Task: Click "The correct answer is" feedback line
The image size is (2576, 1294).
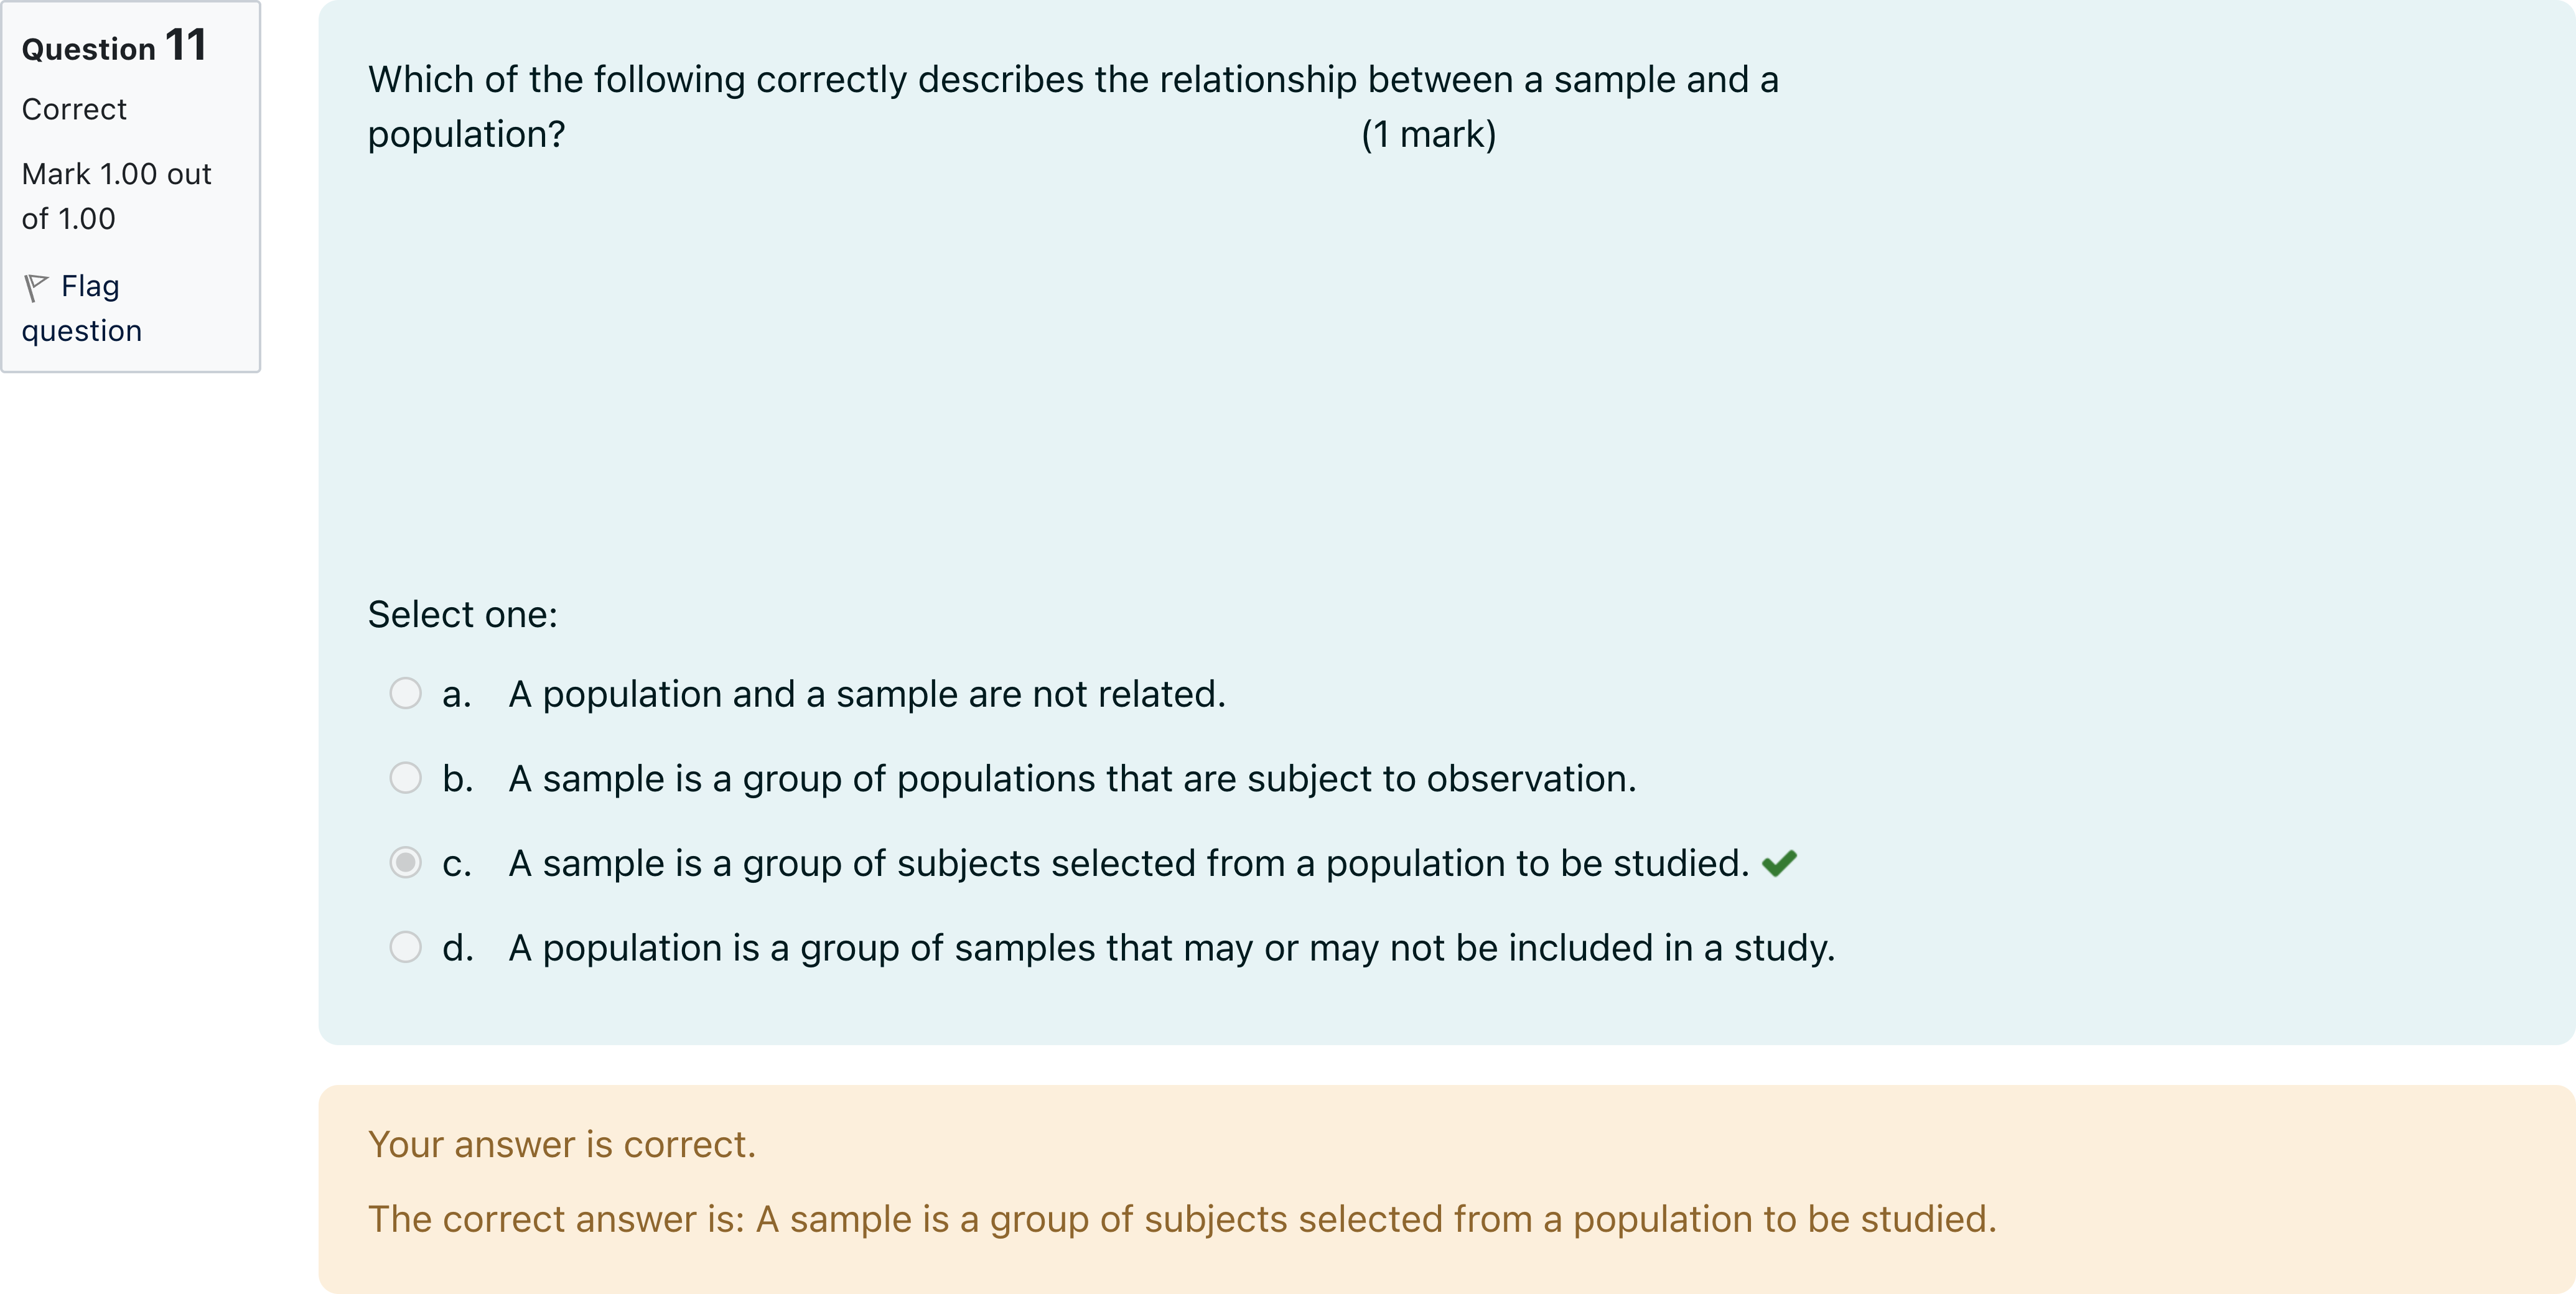Action: [1181, 1219]
